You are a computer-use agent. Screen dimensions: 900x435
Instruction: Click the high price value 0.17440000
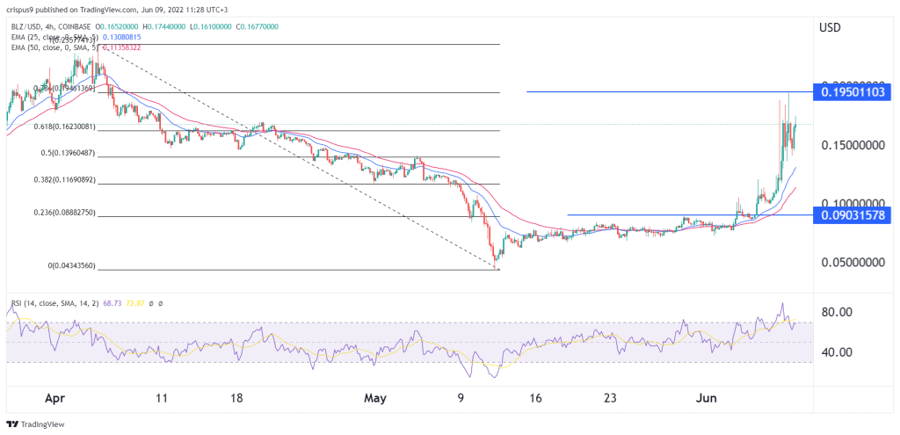pos(166,26)
